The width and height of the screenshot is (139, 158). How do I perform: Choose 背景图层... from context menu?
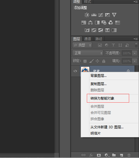tap(98, 76)
